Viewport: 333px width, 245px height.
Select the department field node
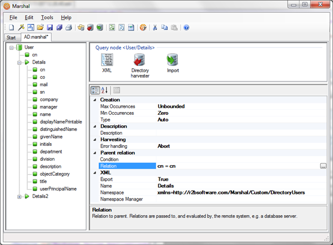51,152
